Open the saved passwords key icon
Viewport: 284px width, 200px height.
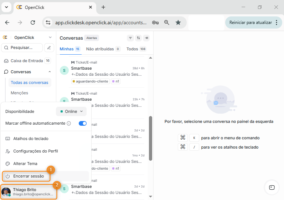pos(155,22)
